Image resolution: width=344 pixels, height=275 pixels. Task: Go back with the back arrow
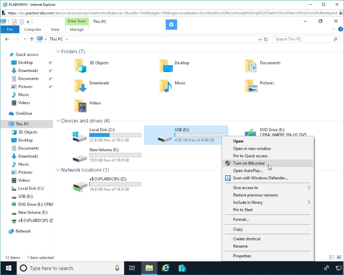click(7, 39)
